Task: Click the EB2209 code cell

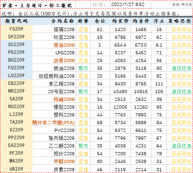Action: (x=16, y=83)
